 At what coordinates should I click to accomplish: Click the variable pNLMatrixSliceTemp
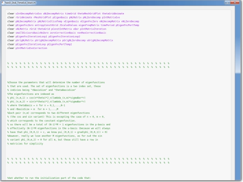50,22
